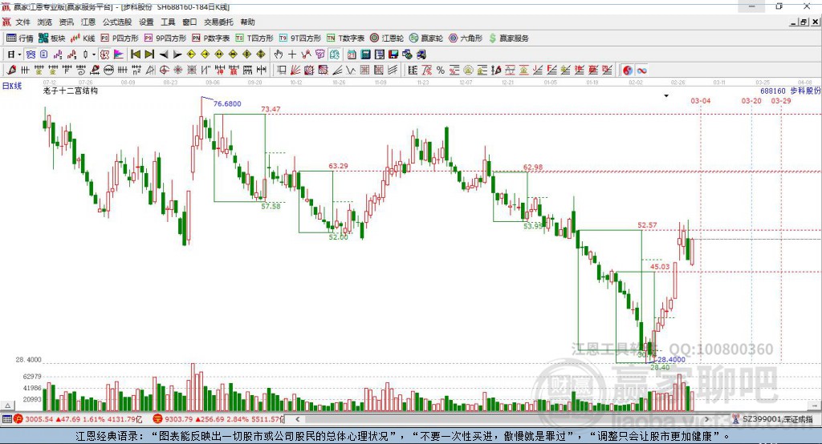Click the 52.57 resistance price label
This screenshot has width=822, height=444.
tap(647, 225)
